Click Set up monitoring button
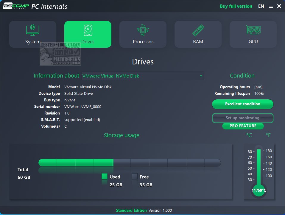 click(243, 118)
